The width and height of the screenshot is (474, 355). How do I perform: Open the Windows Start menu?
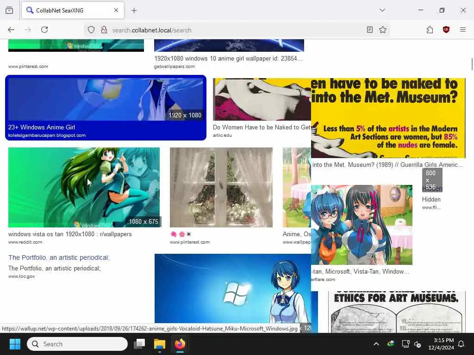pos(15,344)
